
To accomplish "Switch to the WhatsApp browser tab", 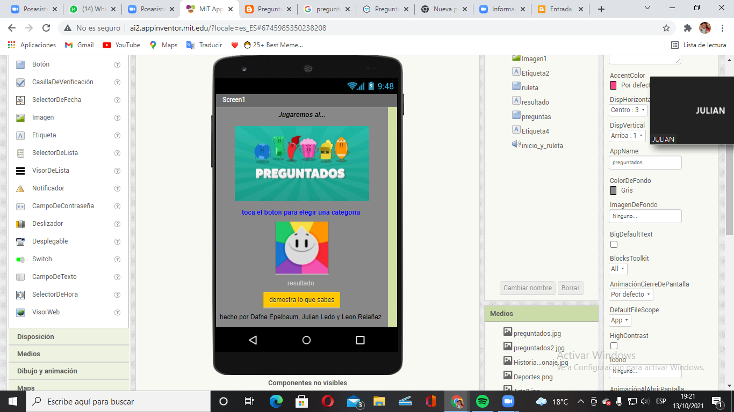I will click(92, 9).
